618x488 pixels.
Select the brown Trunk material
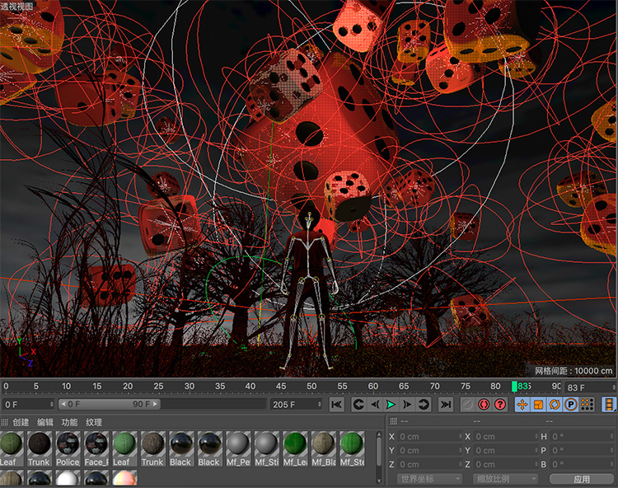pyautogui.click(x=153, y=448)
